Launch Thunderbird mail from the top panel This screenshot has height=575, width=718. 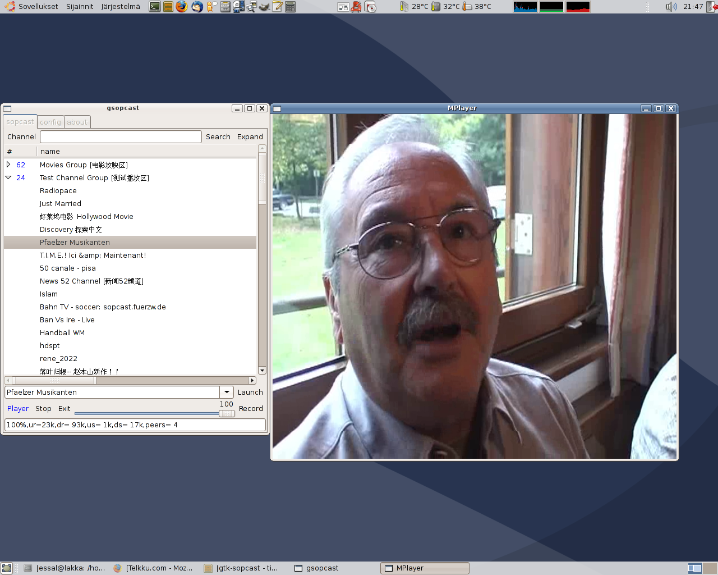[x=197, y=7]
